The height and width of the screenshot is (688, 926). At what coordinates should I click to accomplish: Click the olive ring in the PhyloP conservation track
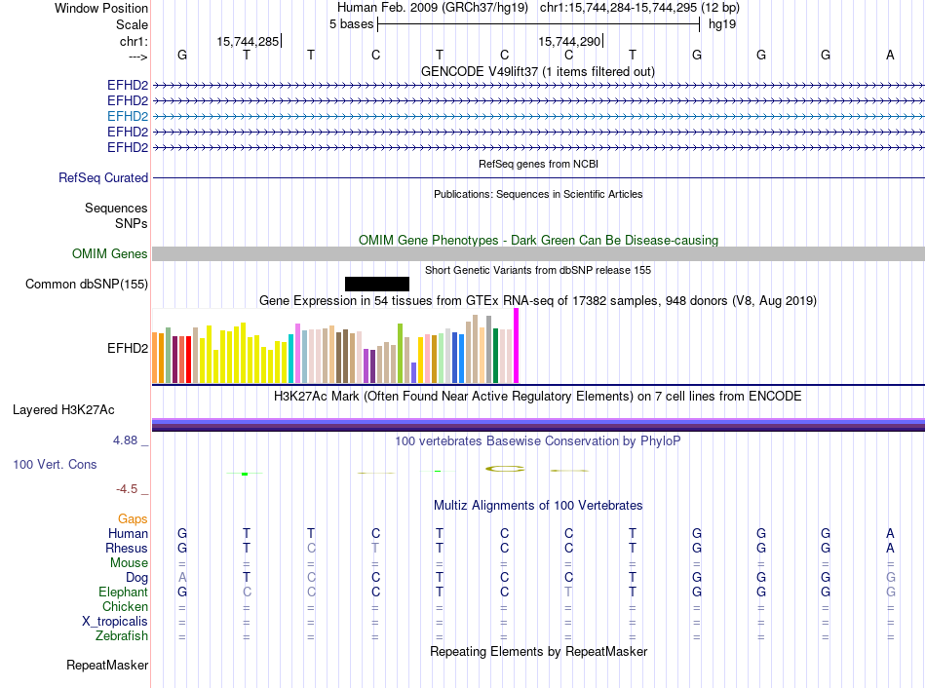[504, 469]
